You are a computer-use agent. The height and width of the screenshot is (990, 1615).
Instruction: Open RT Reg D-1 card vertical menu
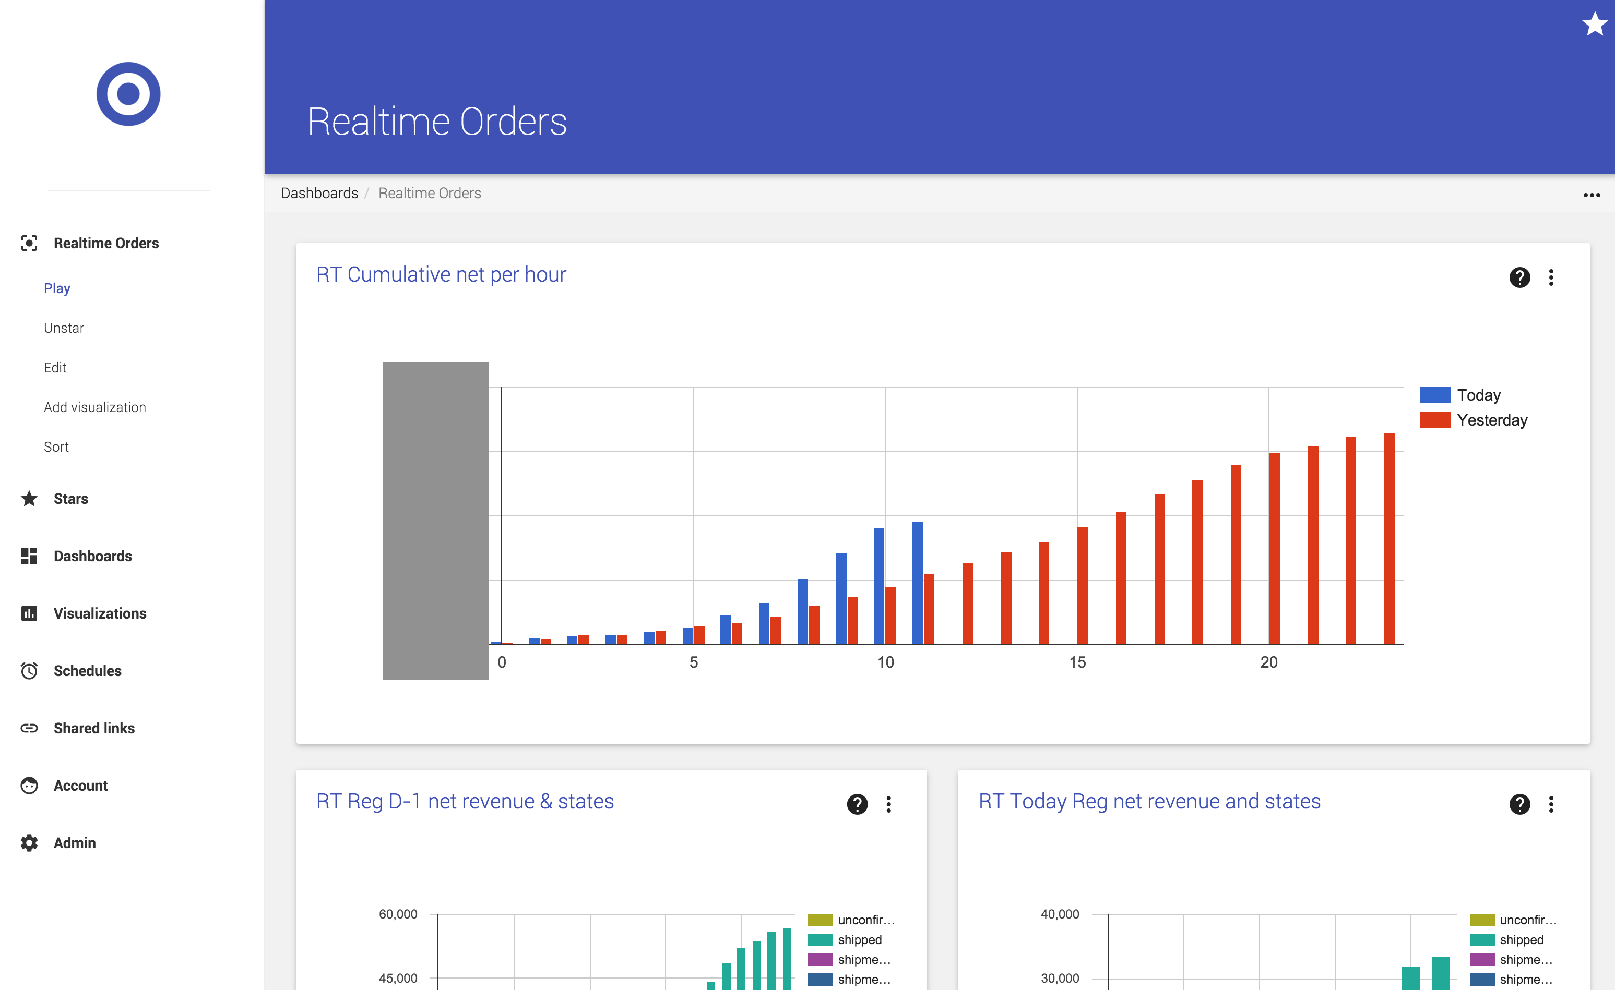pos(889,804)
